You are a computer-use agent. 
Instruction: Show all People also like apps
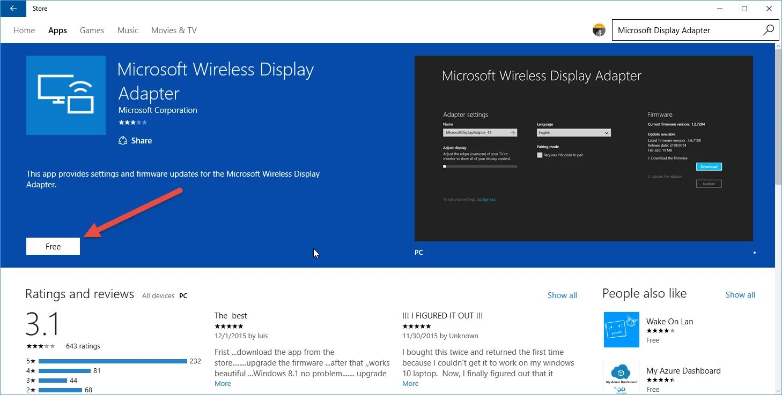[x=740, y=295]
